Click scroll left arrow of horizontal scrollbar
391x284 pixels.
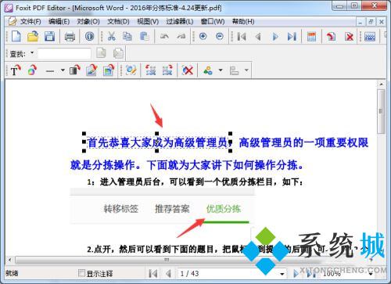(9, 260)
